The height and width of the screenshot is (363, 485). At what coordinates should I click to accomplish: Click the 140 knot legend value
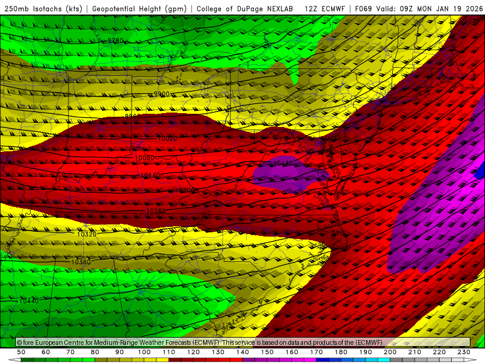(x=243, y=352)
